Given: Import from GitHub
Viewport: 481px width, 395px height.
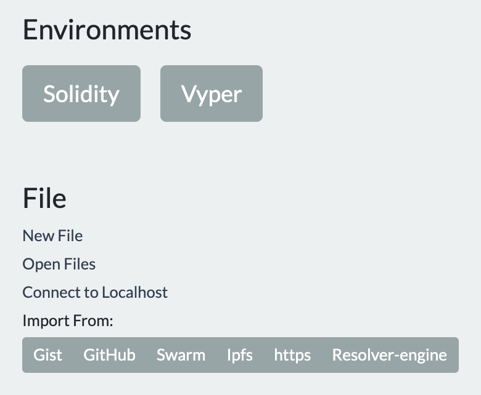Looking at the screenshot, I should (110, 355).
